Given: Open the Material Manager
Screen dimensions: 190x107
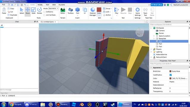Looking at the screenshot, I should click(x=93, y=12).
